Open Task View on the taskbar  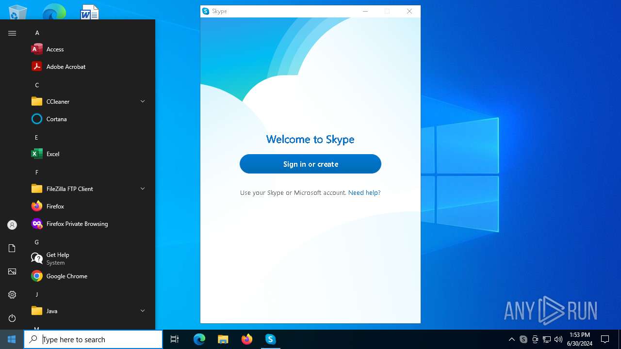[175, 339]
